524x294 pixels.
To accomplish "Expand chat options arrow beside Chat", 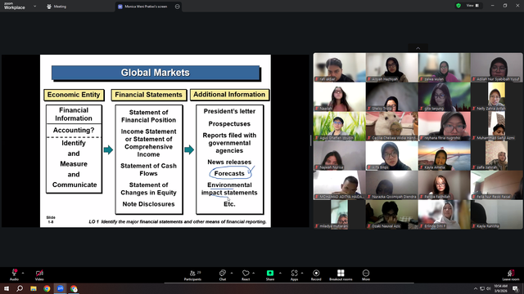I will point(232,274).
